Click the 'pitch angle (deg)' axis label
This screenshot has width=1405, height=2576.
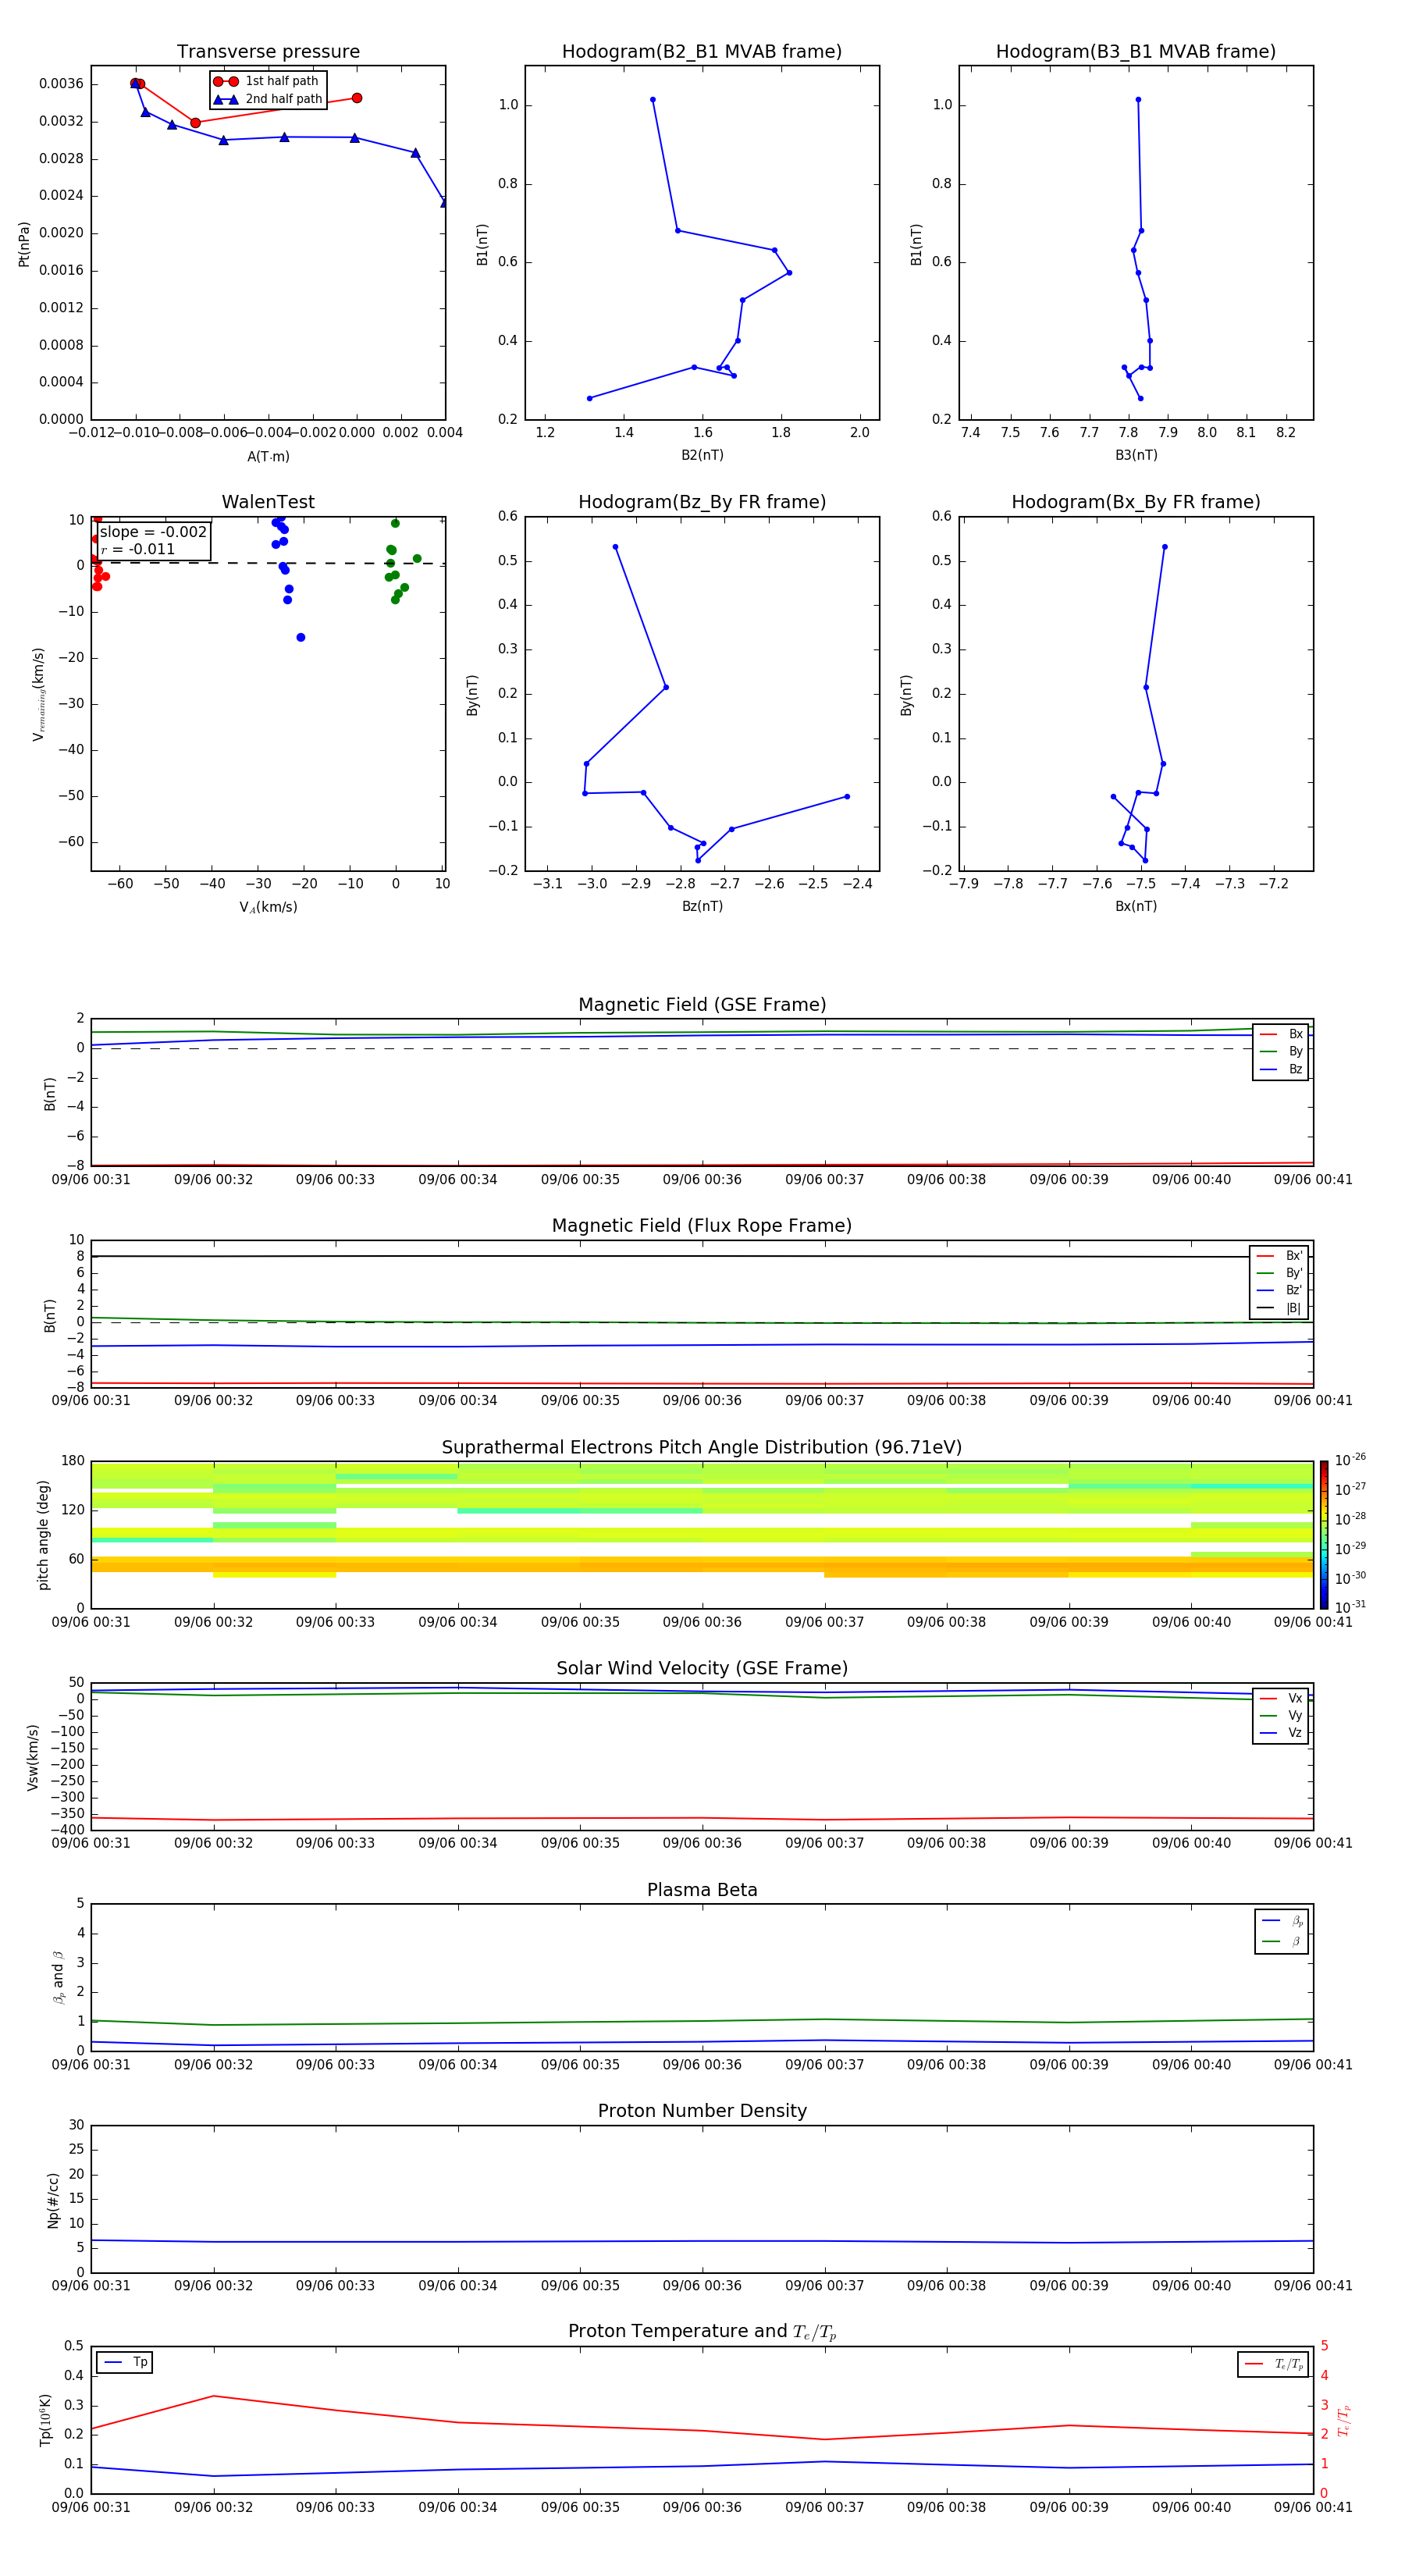43,1535
